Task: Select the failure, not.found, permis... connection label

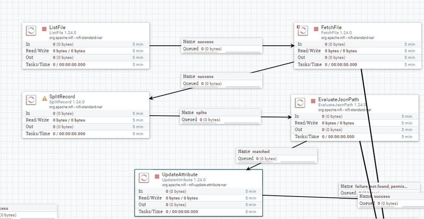Action: coord(379,186)
